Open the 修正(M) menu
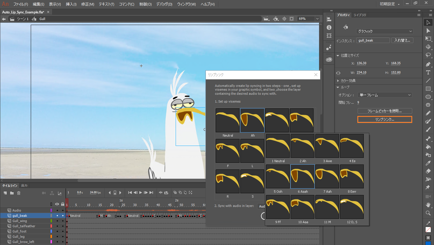Screen dimensions: 434x245 tap(88, 4)
